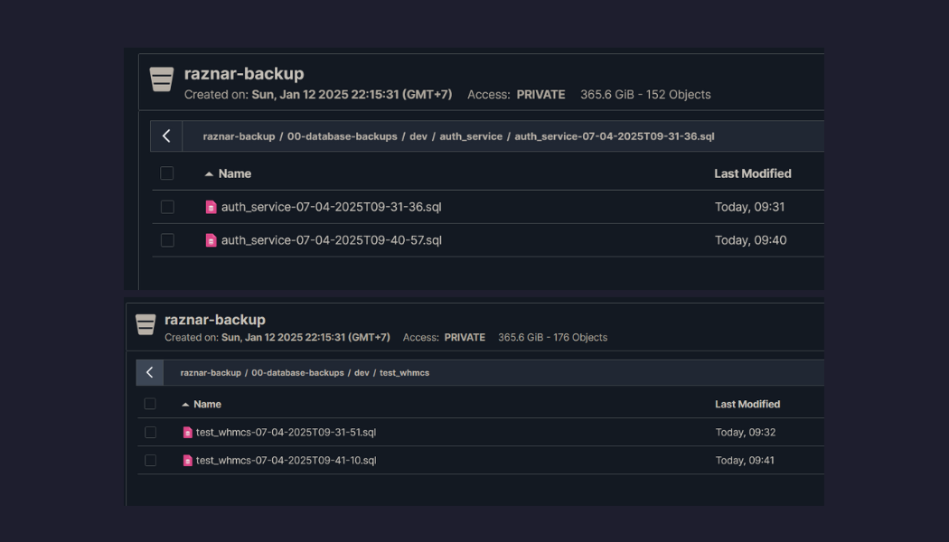Click the bucket icon beside the 176 Objects header

146,325
